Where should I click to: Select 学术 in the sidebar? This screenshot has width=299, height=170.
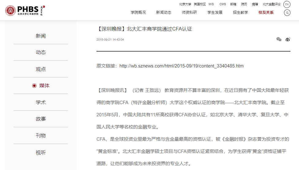41,102
